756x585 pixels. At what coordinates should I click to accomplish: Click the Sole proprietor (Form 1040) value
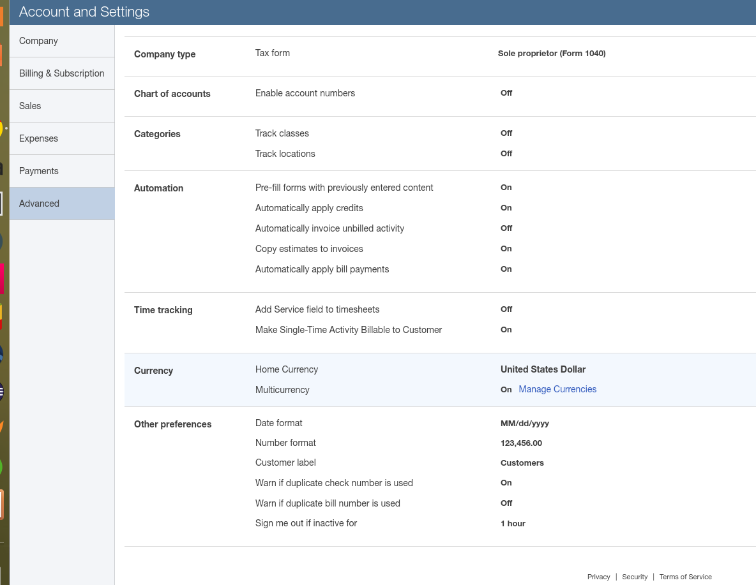(552, 54)
